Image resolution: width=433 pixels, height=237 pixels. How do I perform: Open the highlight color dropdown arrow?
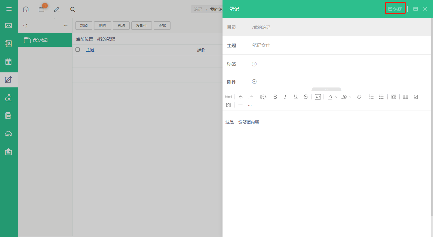coord(350,97)
